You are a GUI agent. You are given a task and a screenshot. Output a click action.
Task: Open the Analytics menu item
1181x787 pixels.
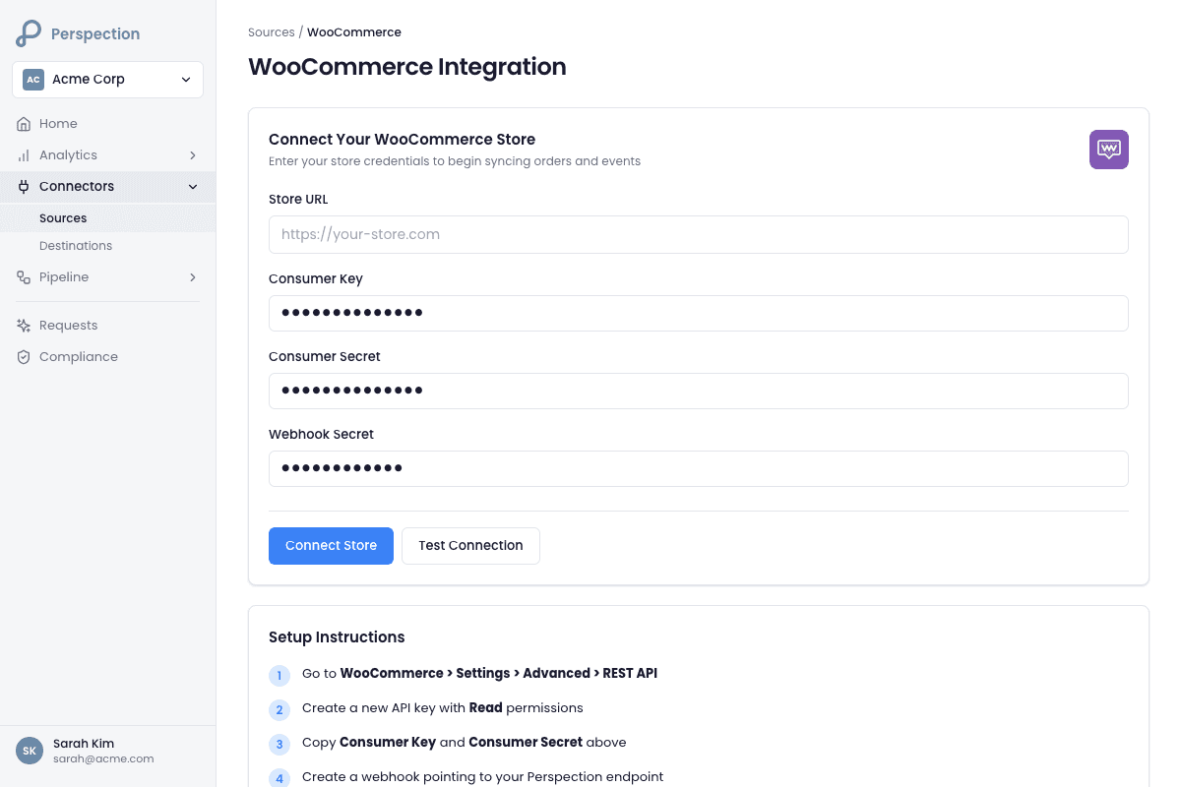point(108,155)
